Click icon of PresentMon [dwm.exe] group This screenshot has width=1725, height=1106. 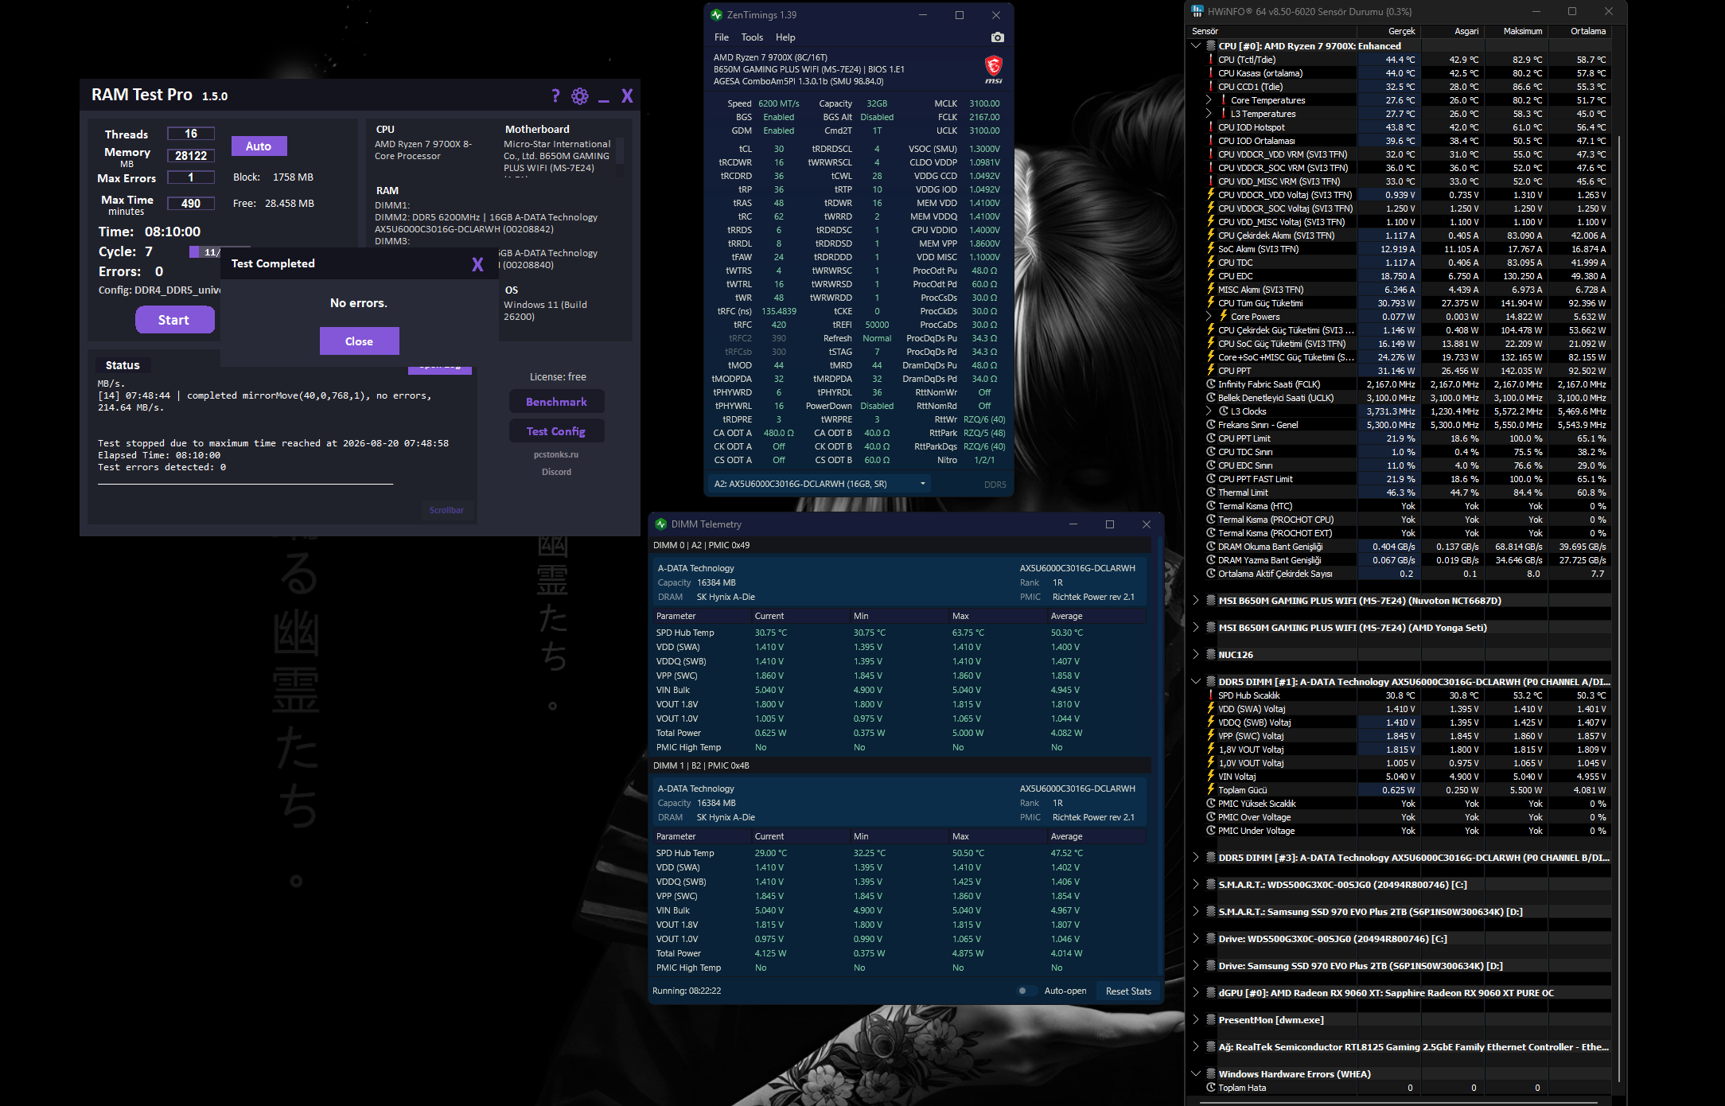(1211, 1020)
